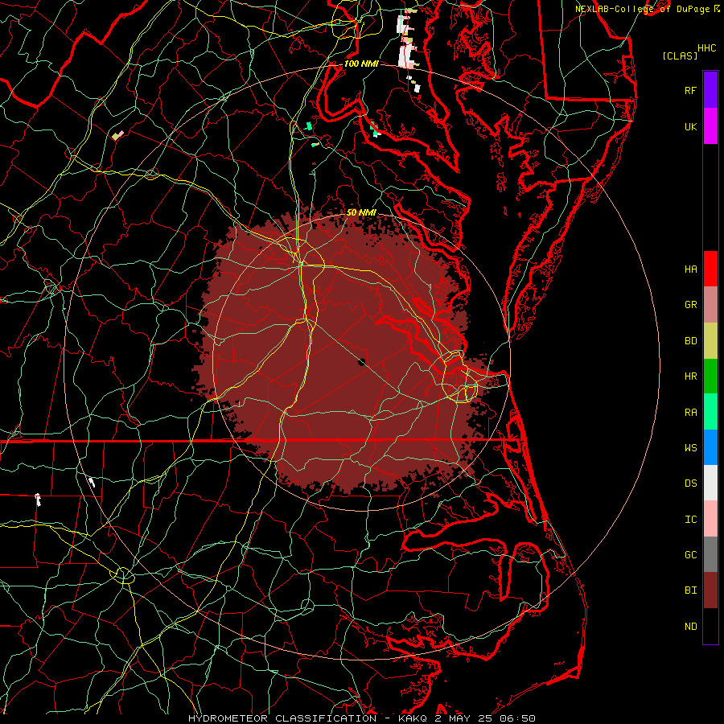Select the IC pink legend swatch
Screen dimensions: 724x724
(710, 519)
